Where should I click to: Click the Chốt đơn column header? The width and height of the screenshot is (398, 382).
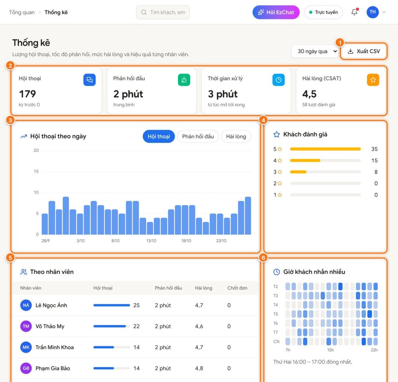(237, 288)
